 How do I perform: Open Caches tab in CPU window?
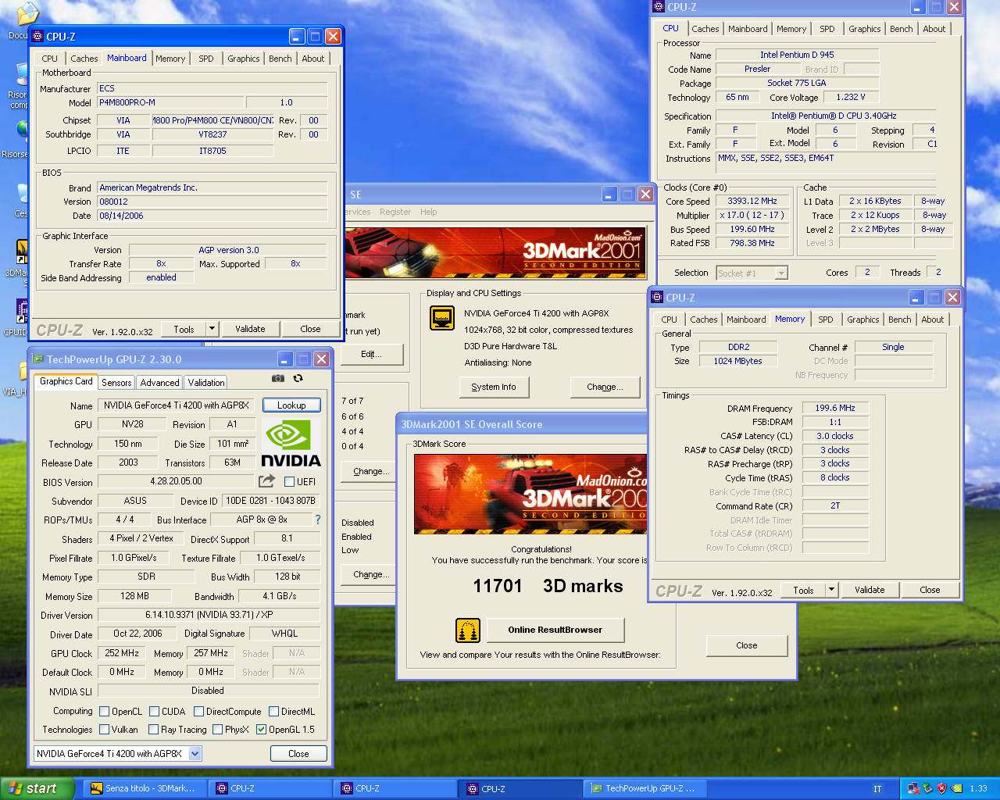click(x=705, y=29)
